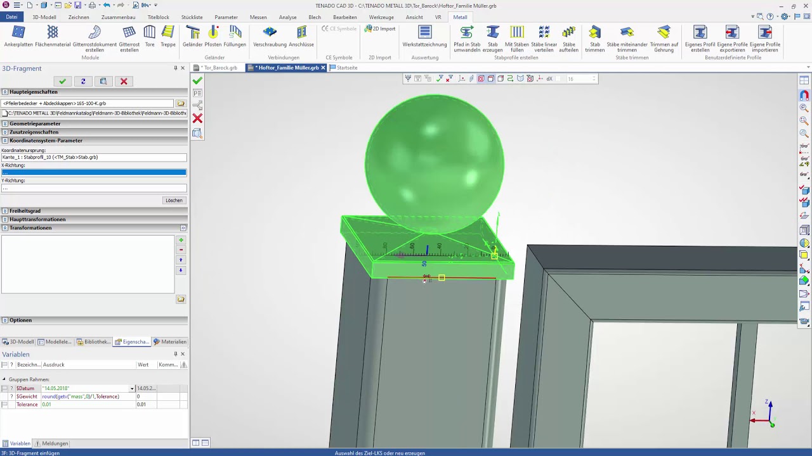Viewport: 812px width, 456px height.
Task: Toggle the flag on the Tolerance row
Action: pos(4,405)
